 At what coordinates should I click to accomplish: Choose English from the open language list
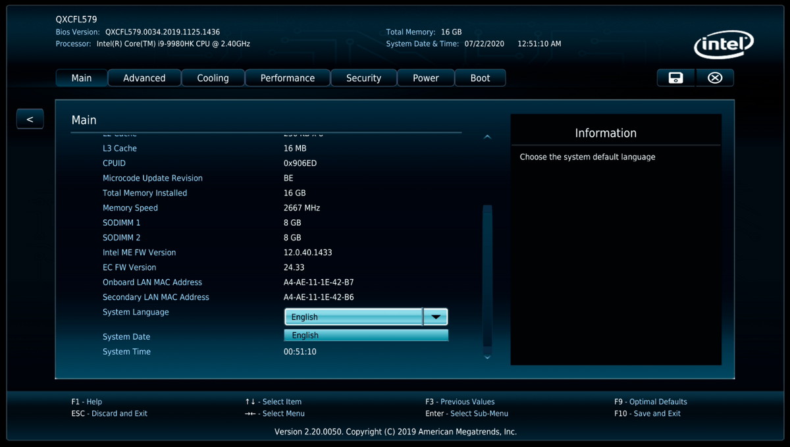click(x=366, y=335)
